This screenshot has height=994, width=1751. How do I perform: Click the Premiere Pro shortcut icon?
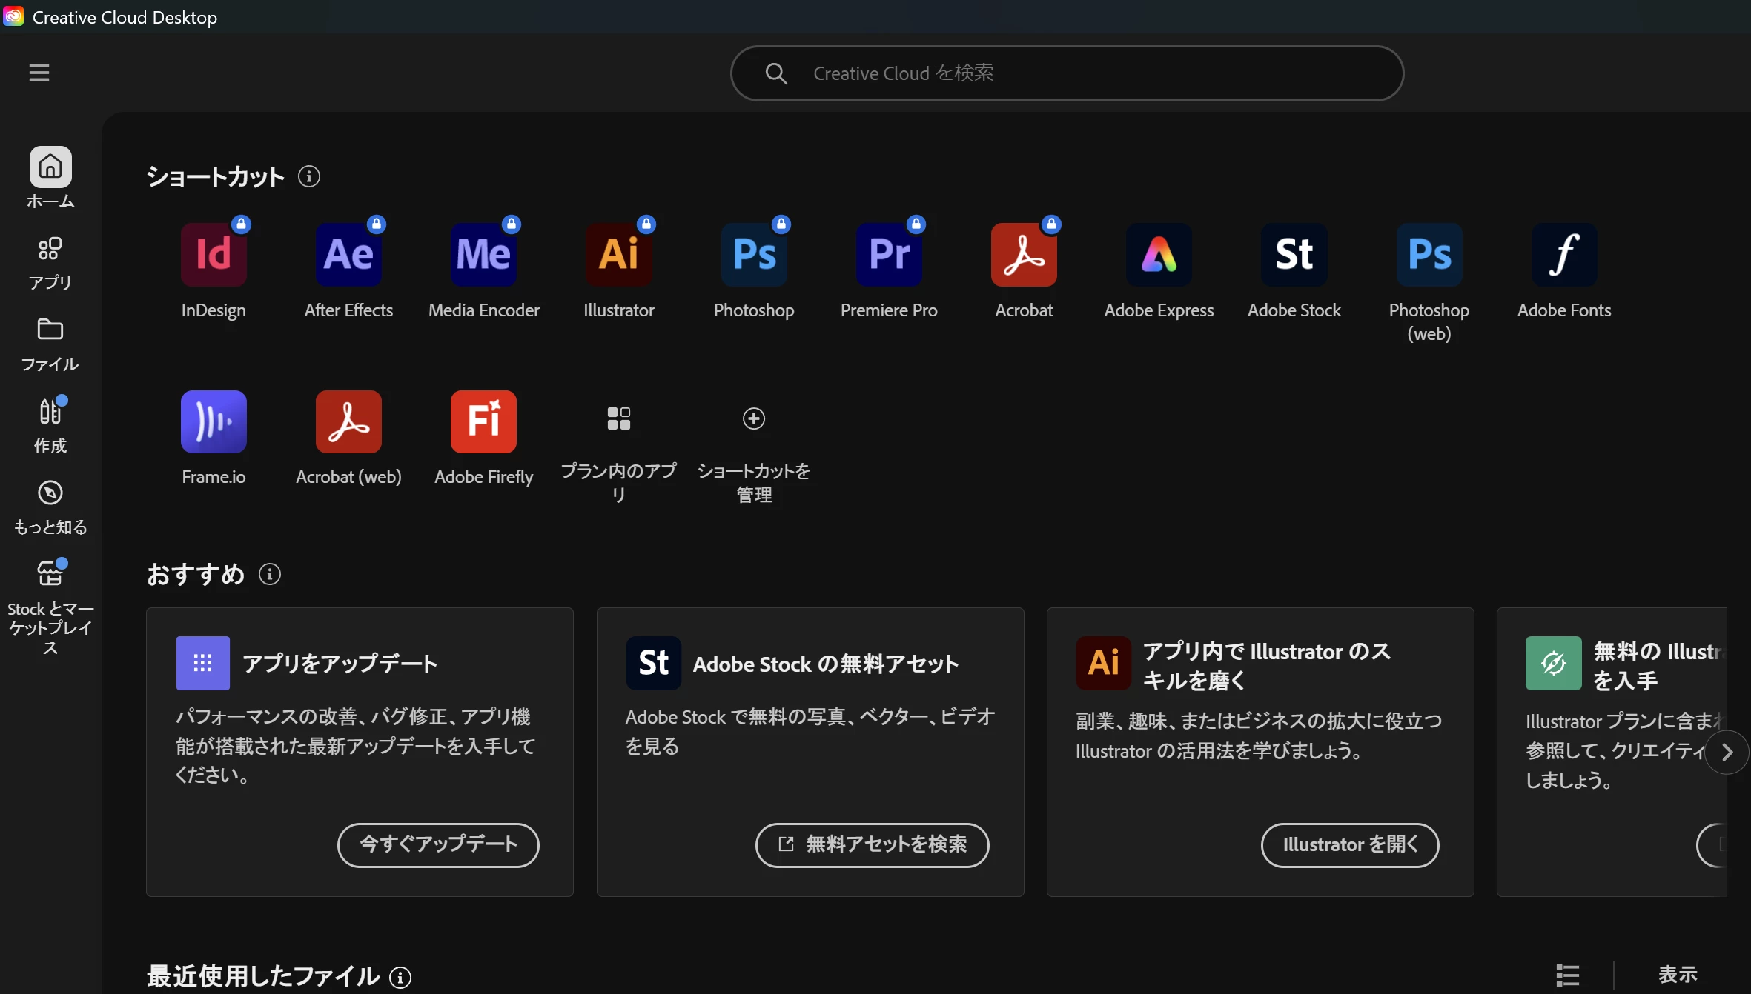click(889, 255)
